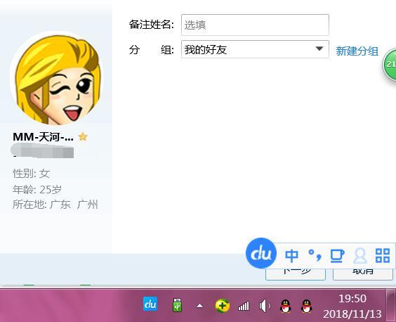Click the 下一步 button
The height and width of the screenshot is (322, 396).
pos(296,273)
